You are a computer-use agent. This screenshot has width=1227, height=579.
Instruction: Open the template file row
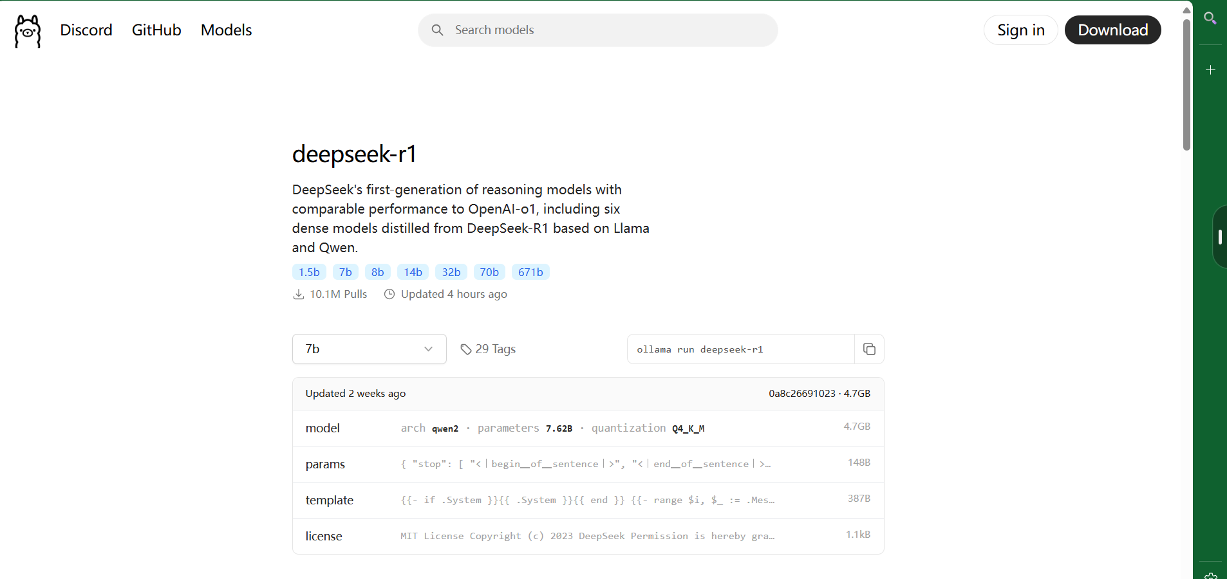pos(588,500)
